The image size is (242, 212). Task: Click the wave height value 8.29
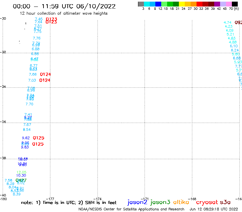pos(10,184)
